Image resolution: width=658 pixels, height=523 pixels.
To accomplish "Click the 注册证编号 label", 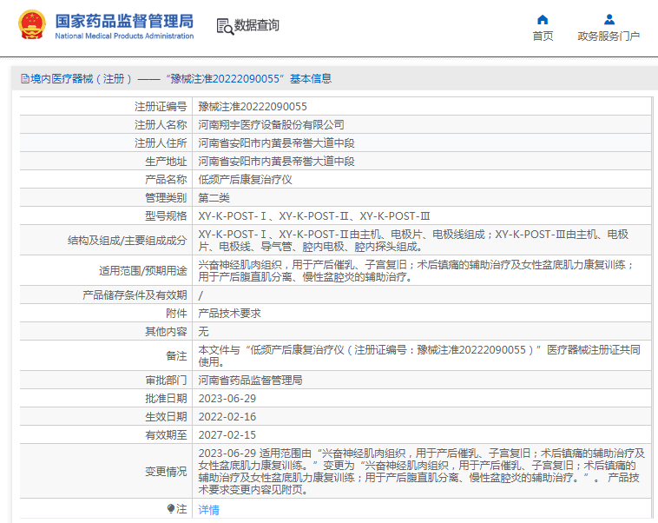I will click(161, 107).
